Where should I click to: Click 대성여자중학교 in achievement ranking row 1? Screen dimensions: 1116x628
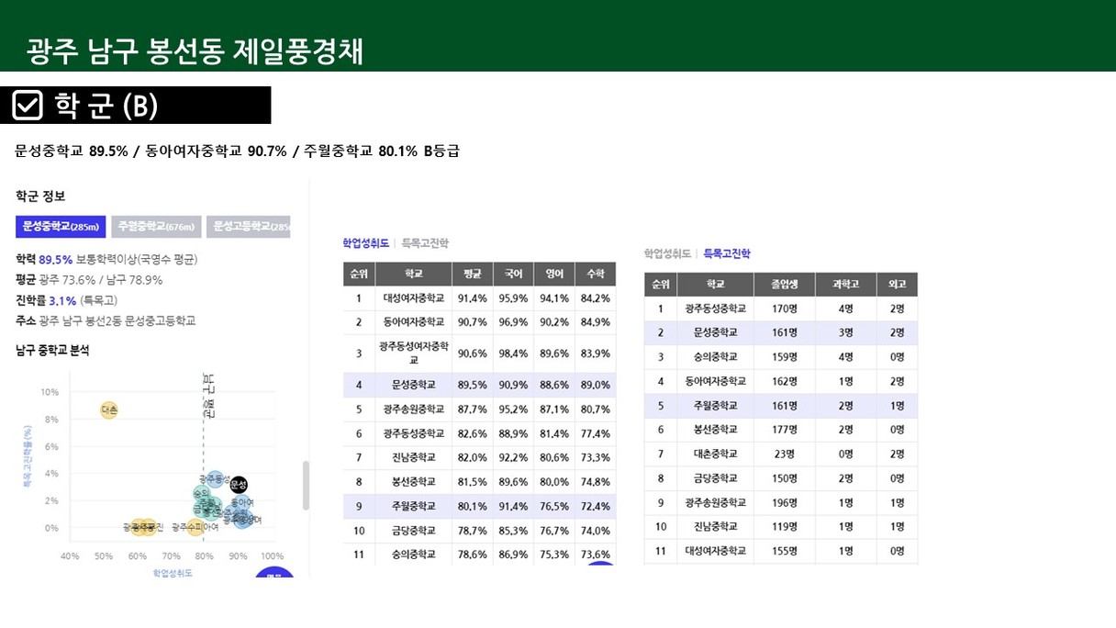coord(413,298)
